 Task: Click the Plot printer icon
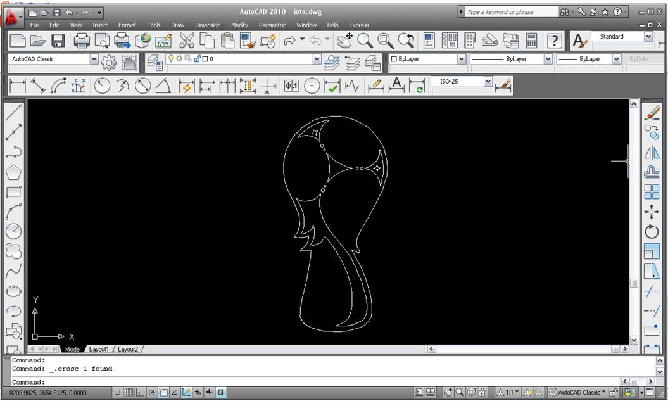tap(82, 41)
